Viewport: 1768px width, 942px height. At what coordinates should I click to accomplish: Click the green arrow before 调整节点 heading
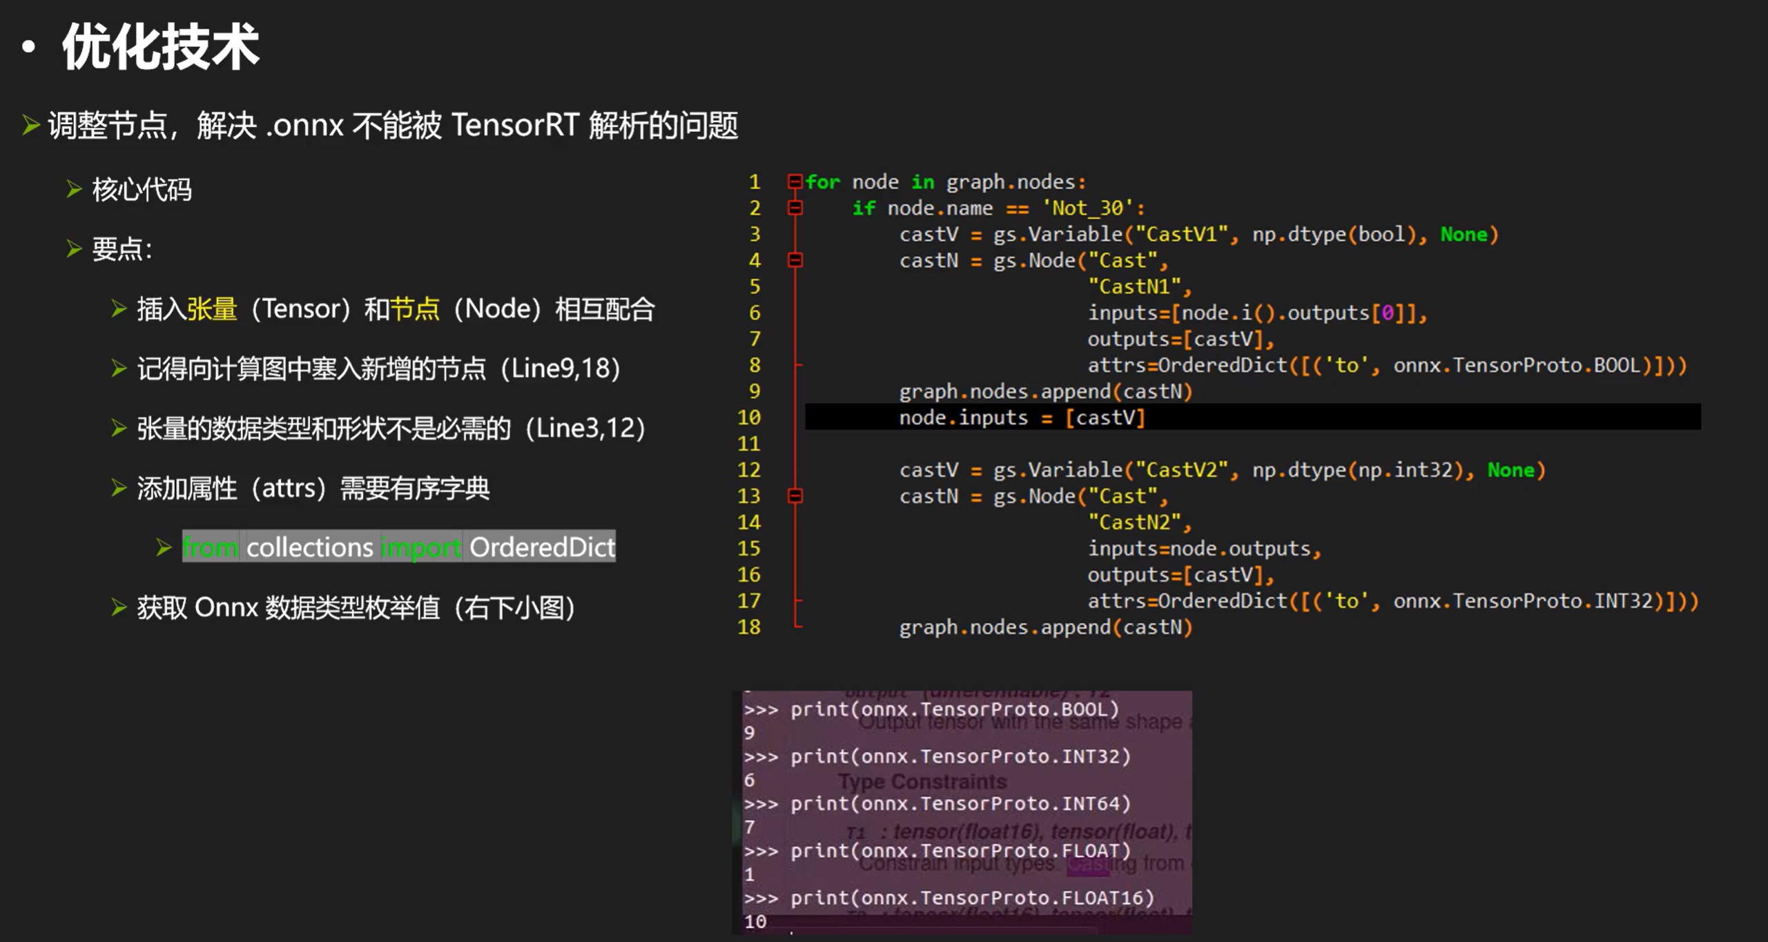tap(30, 125)
